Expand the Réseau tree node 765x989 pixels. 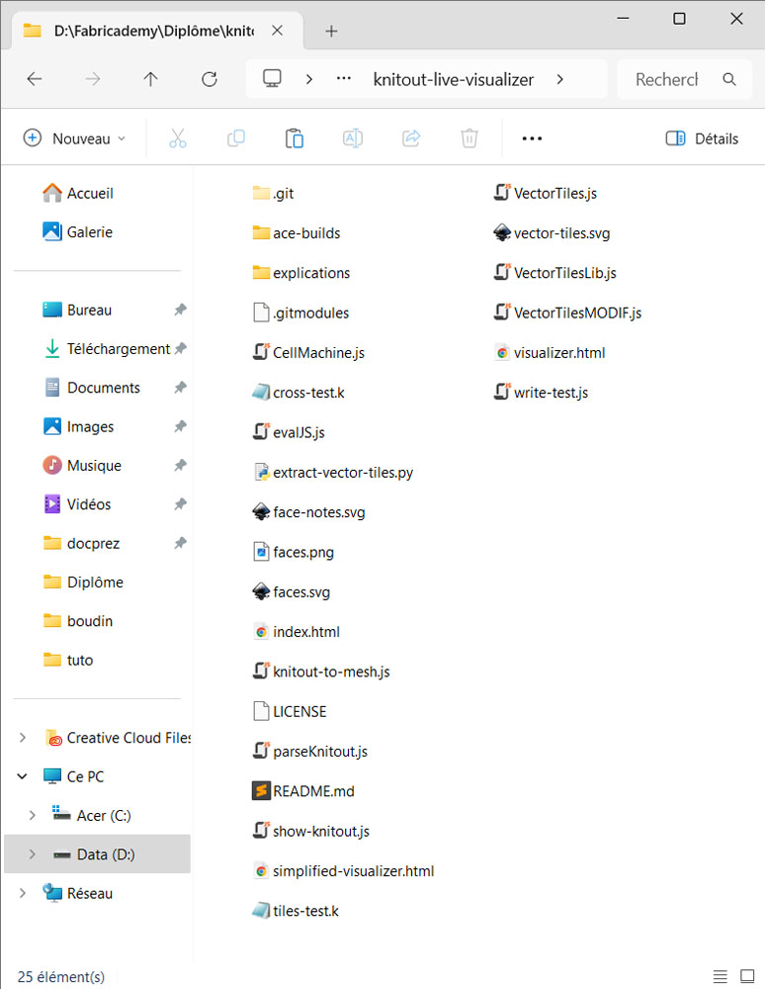coord(23,893)
